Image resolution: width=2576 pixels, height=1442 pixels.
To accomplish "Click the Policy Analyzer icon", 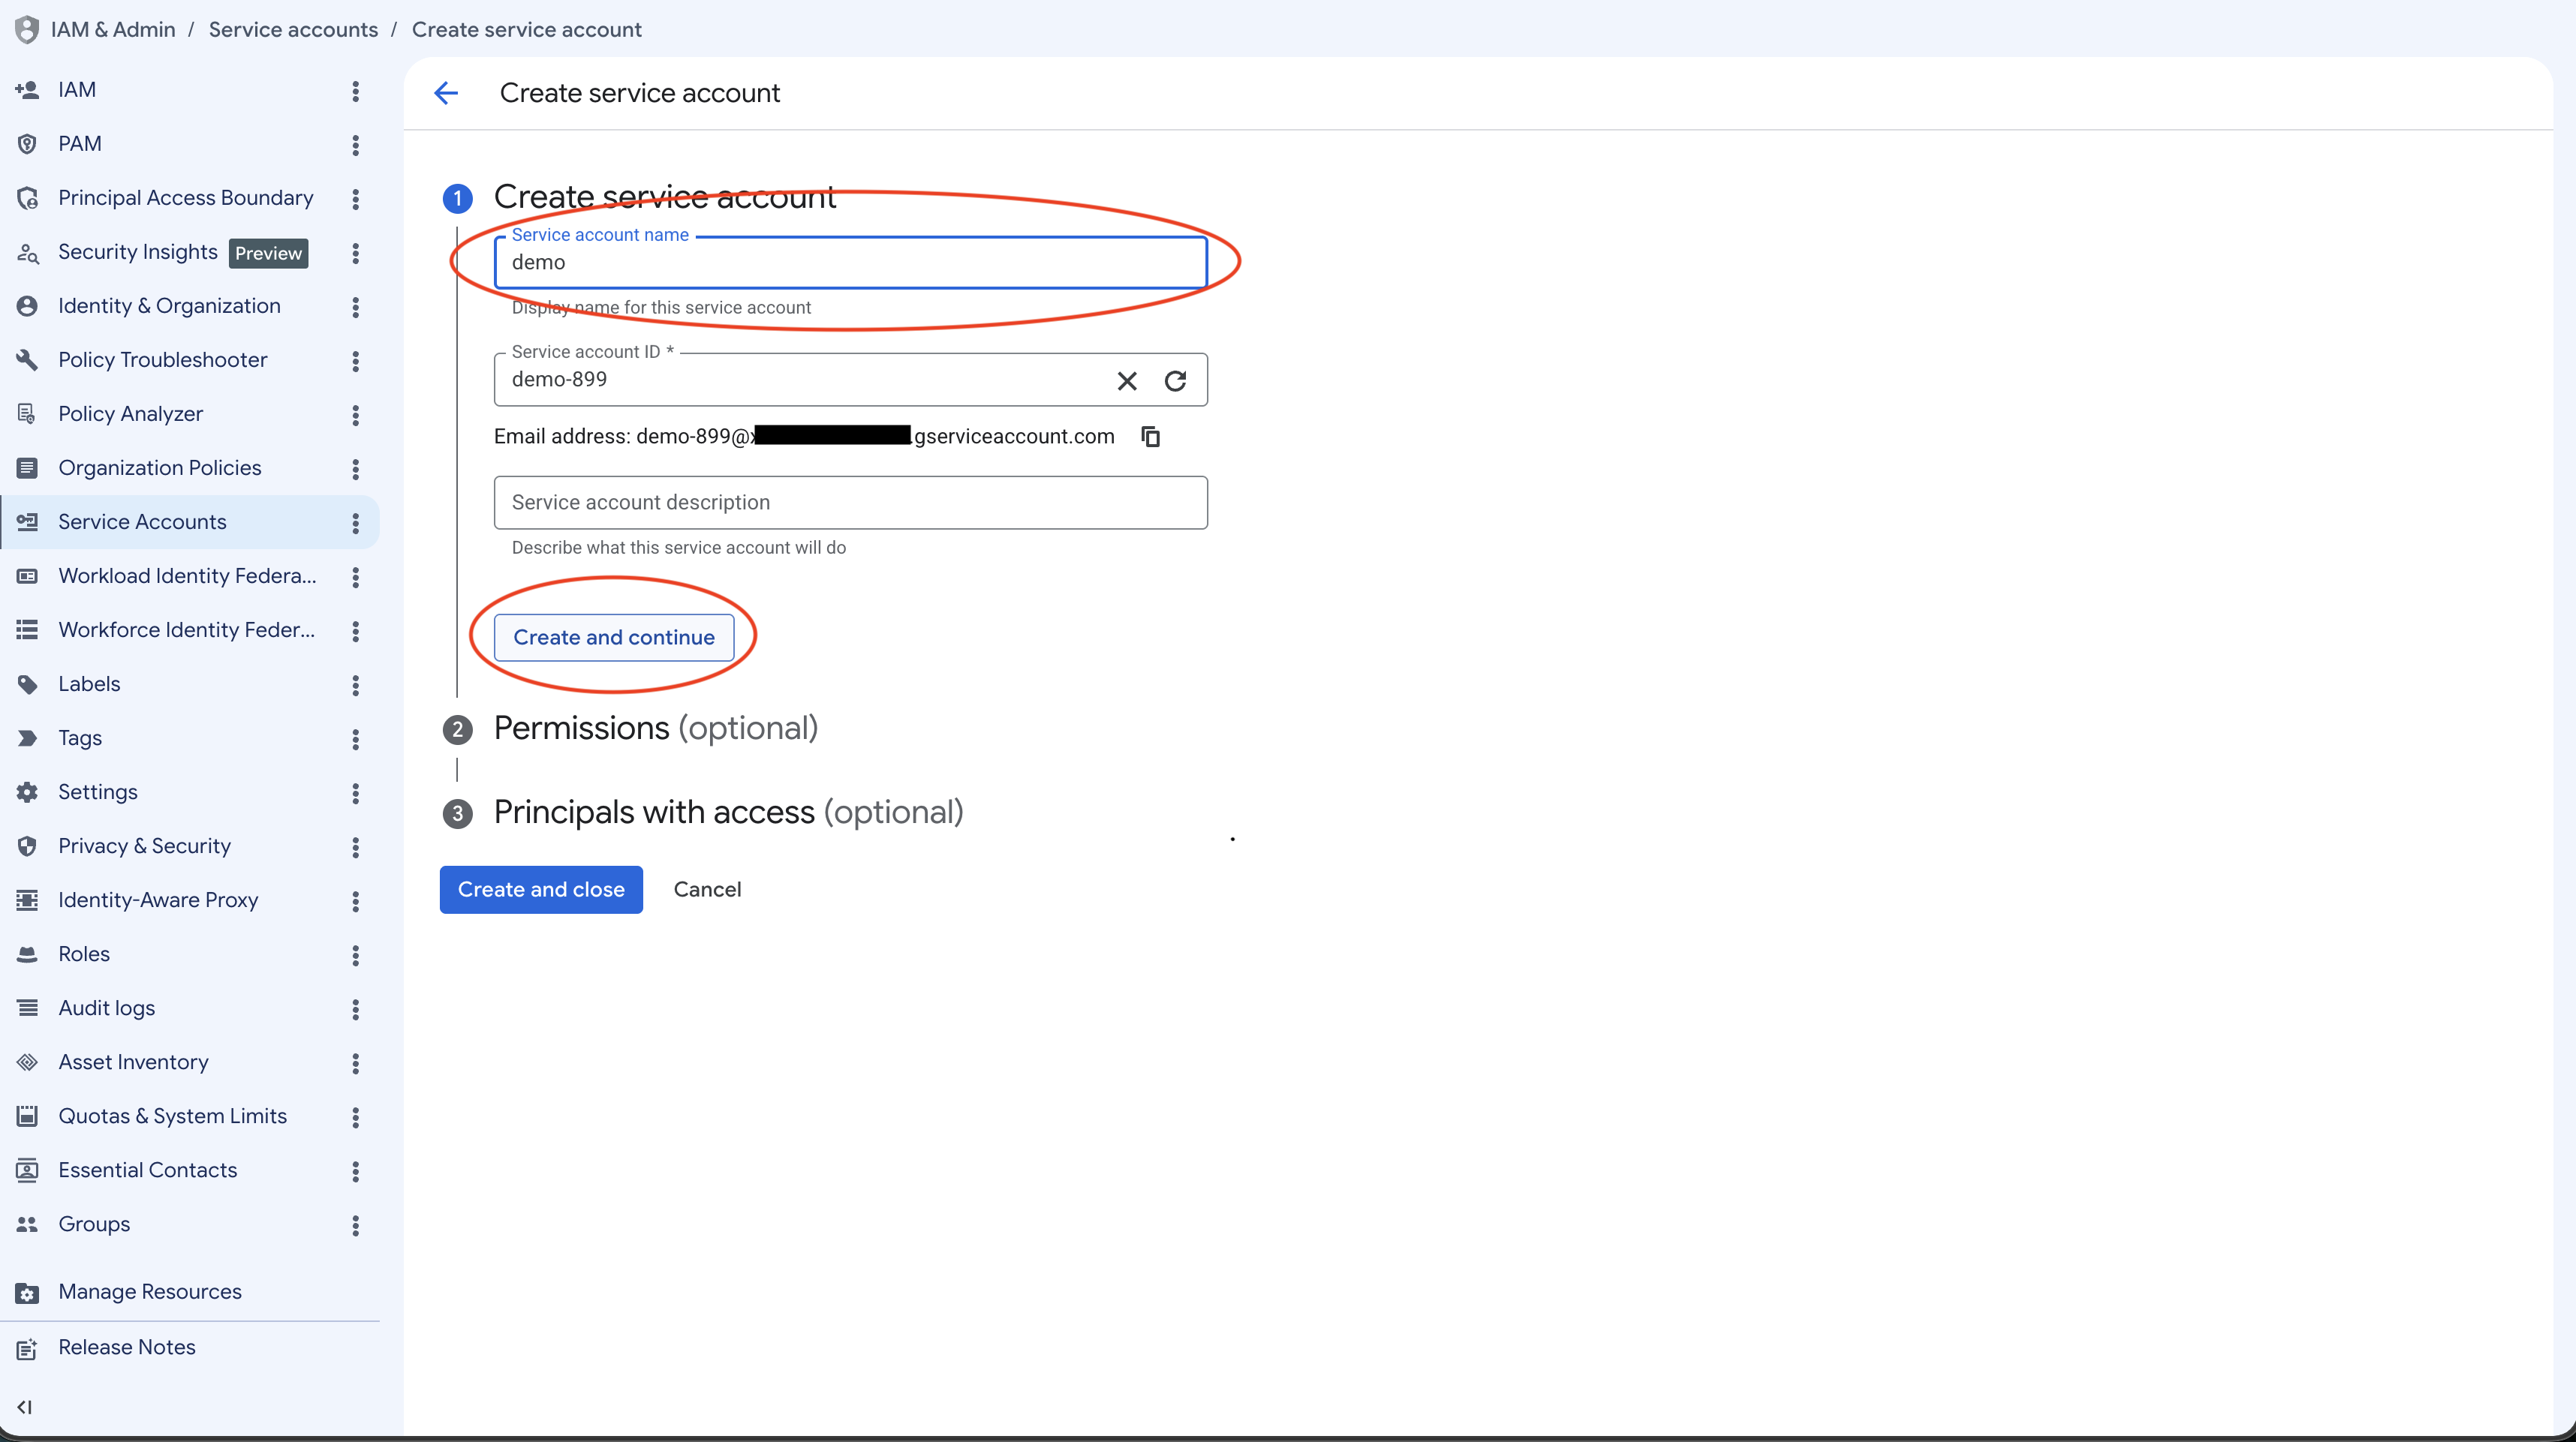I will click(27, 413).
